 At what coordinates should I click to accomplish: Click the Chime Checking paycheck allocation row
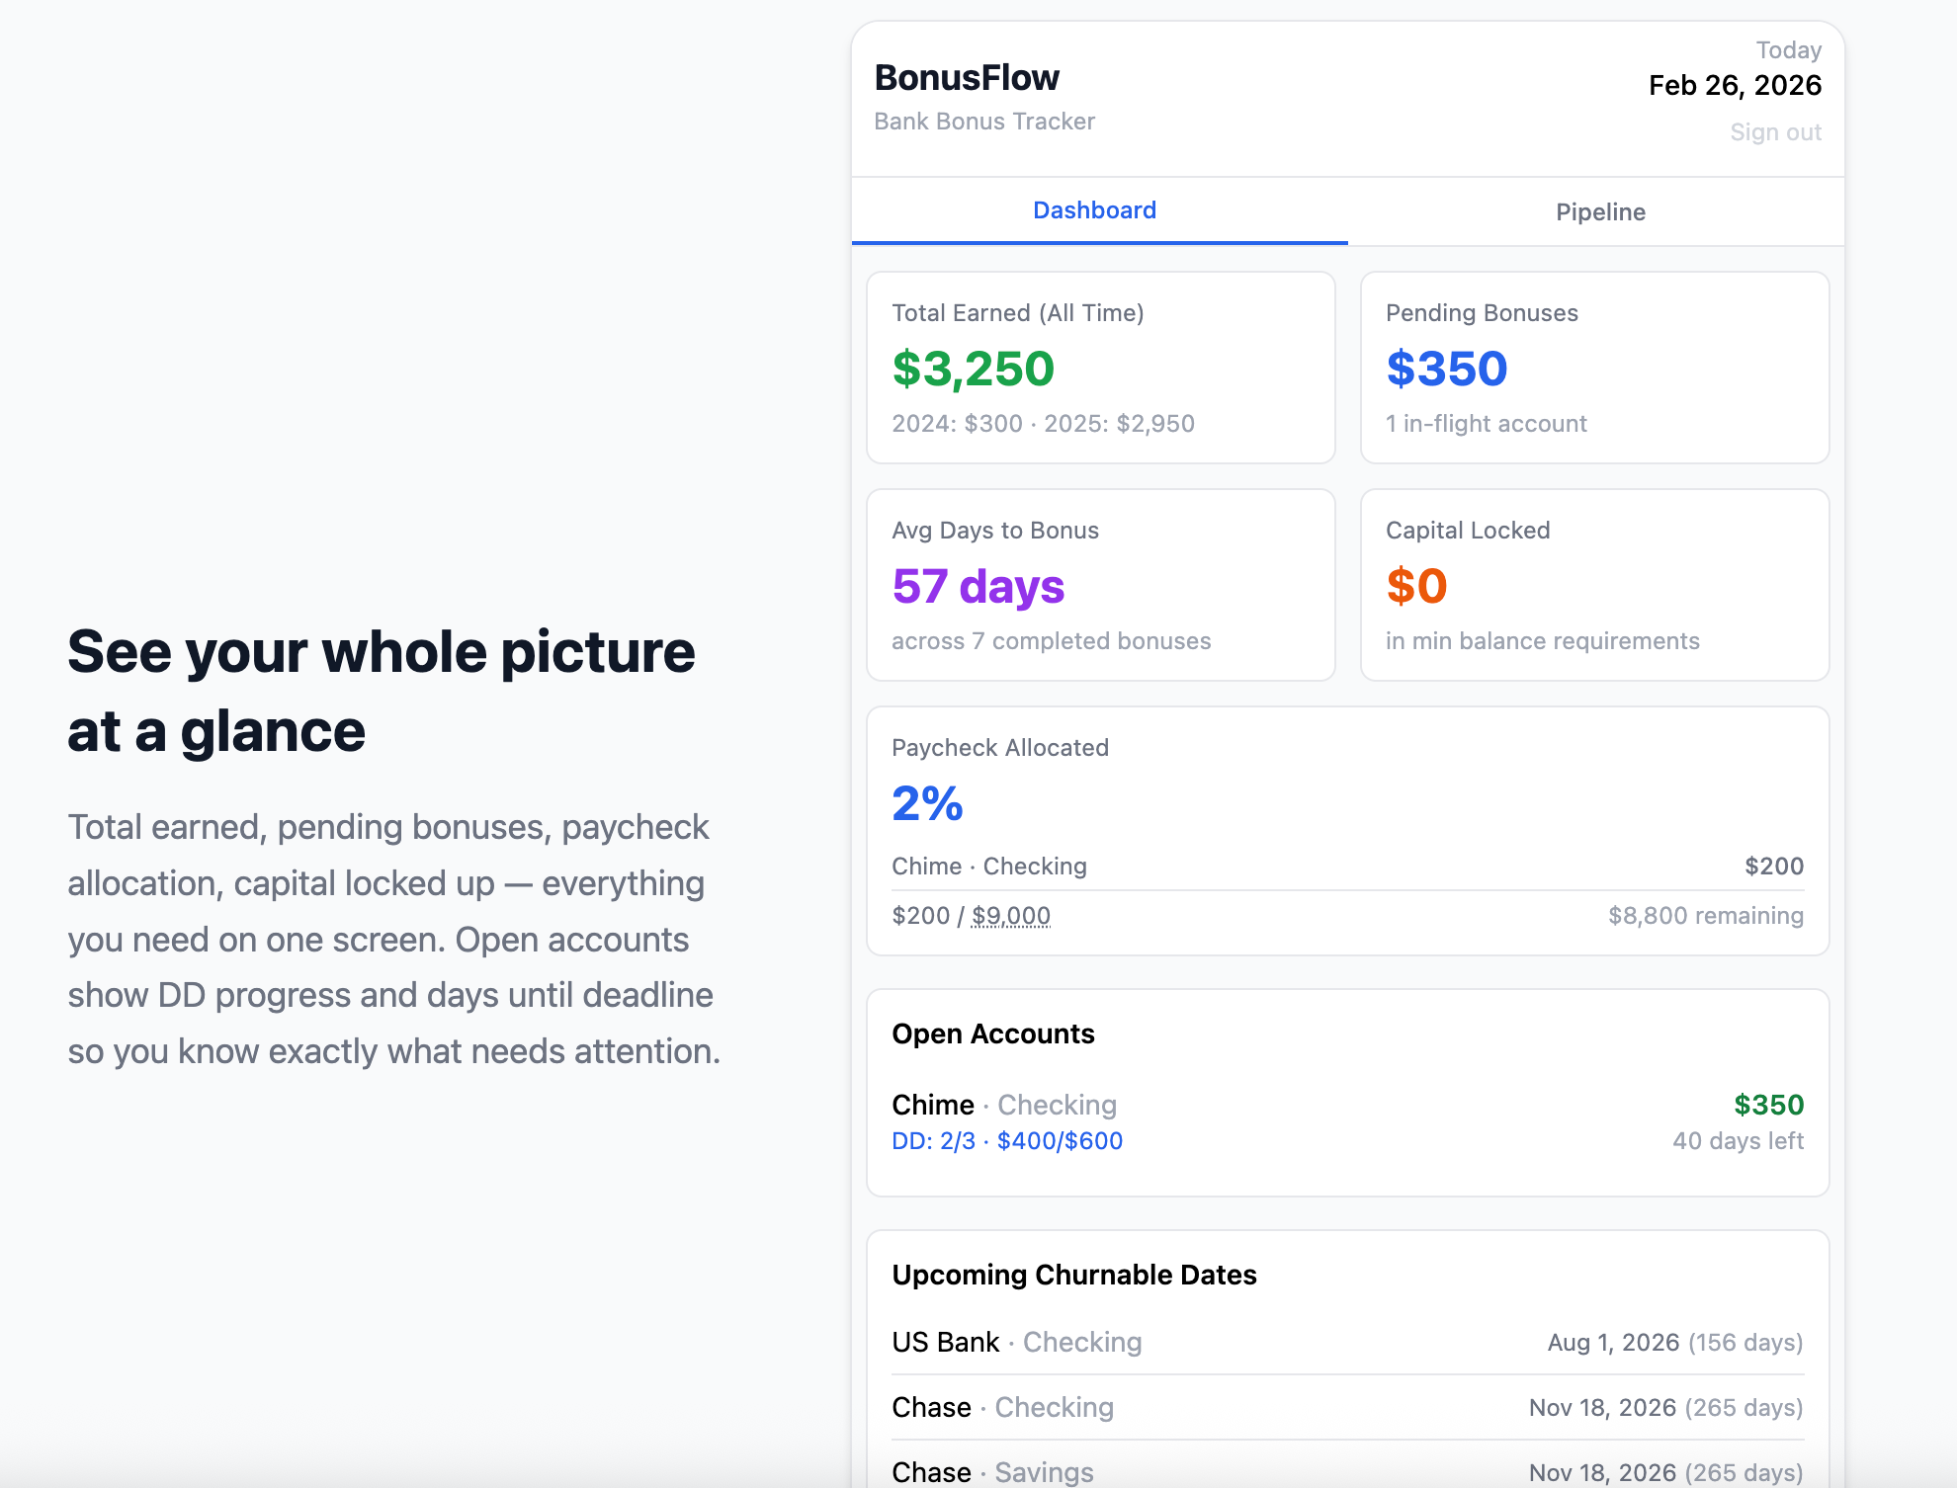pos(1346,867)
